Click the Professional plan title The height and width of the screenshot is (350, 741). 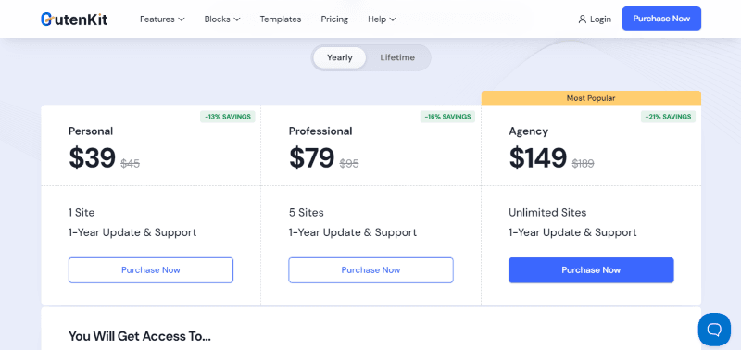[320, 131]
